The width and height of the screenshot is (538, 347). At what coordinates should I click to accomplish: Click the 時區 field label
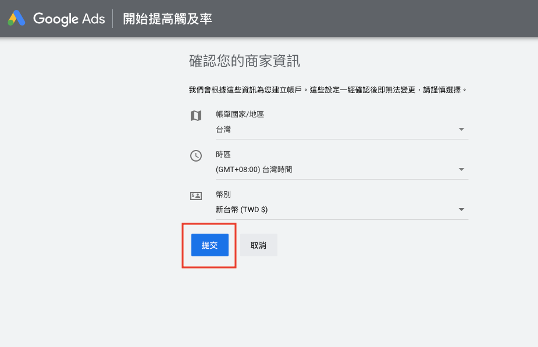pos(223,155)
